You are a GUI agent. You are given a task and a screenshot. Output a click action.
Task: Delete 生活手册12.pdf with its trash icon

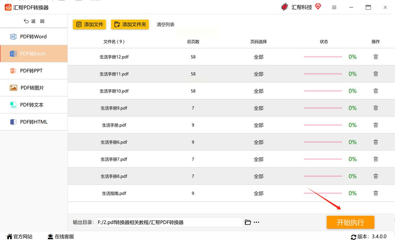[x=376, y=57]
